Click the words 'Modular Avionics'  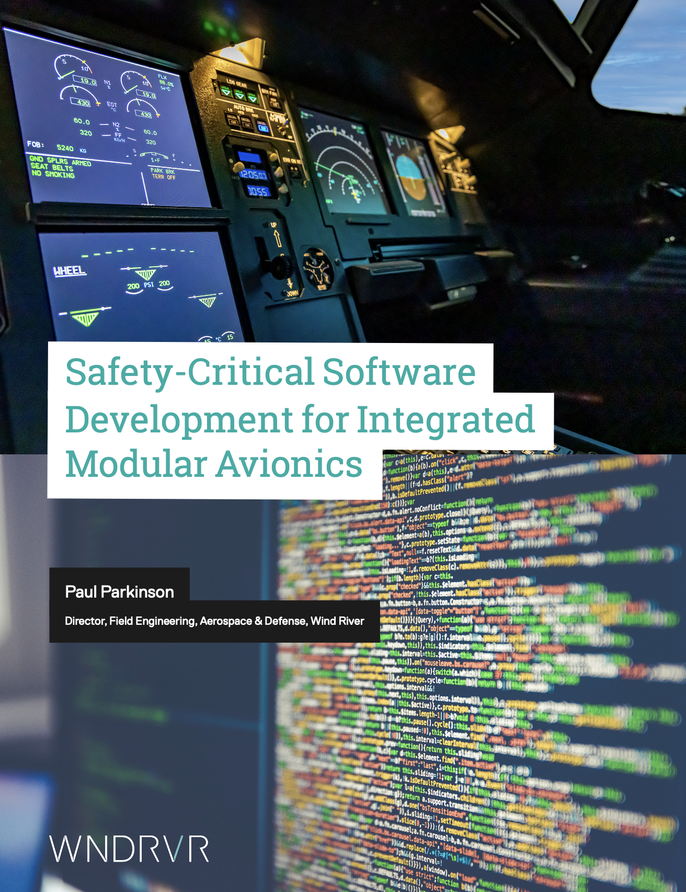[214, 464]
